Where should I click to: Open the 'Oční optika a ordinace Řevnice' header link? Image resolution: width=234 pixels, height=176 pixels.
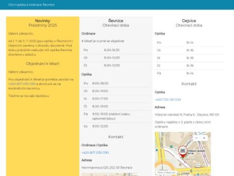click(31, 5)
